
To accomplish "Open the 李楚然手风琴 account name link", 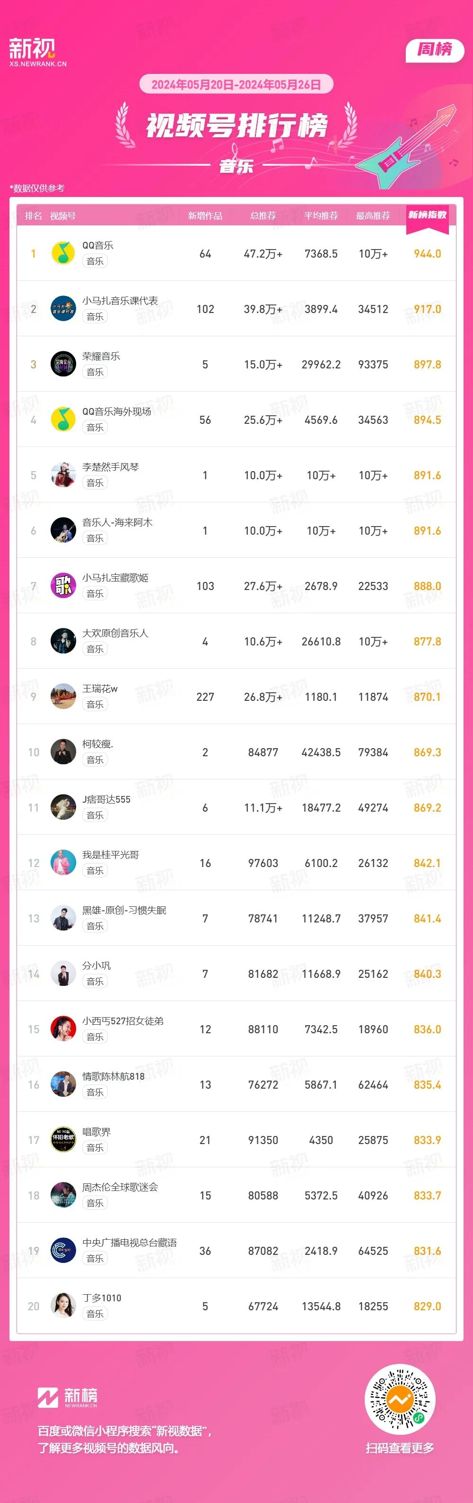I will 111,467.
